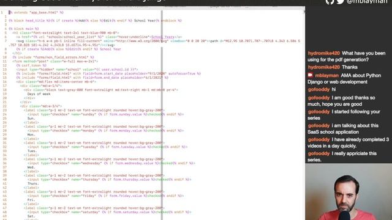Click the "Sun." label text in code

click(x=31, y=118)
